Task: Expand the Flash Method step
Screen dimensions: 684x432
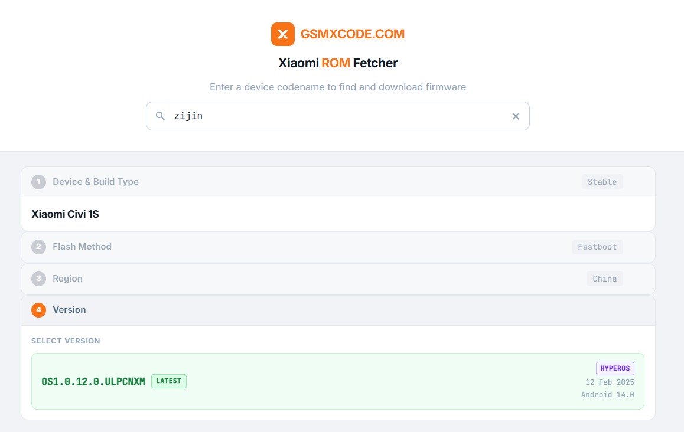Action: tap(338, 247)
